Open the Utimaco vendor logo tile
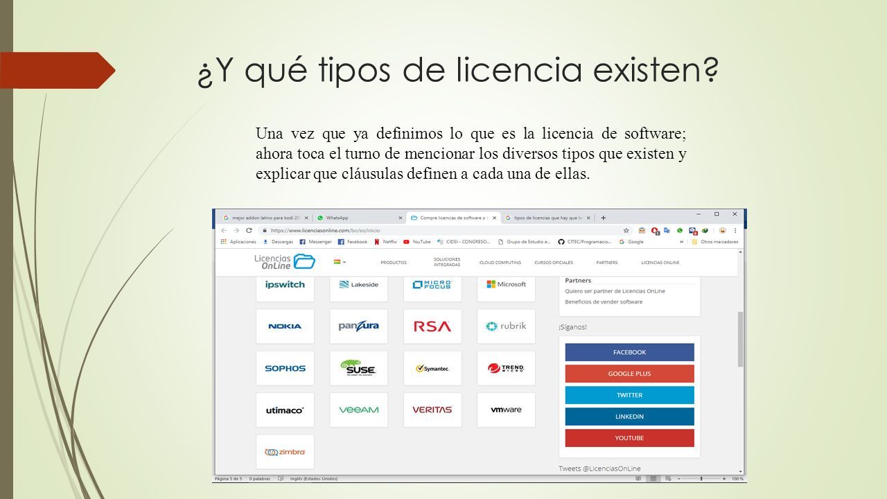Image resolution: width=887 pixels, height=499 pixels. click(285, 410)
